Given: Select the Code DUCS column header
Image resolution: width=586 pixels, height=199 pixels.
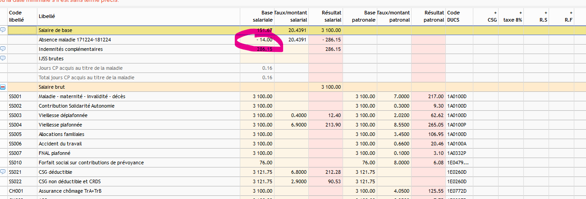Looking at the screenshot, I should tap(459, 16).
